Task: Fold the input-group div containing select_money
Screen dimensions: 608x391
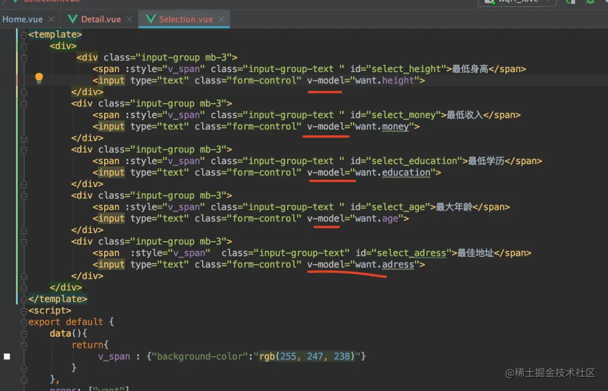Action: pyautogui.click(x=24, y=104)
